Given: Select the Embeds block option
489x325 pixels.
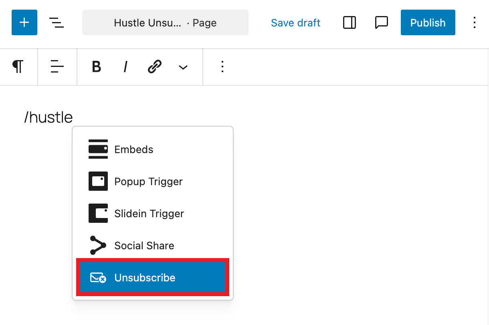Looking at the screenshot, I should (153, 149).
